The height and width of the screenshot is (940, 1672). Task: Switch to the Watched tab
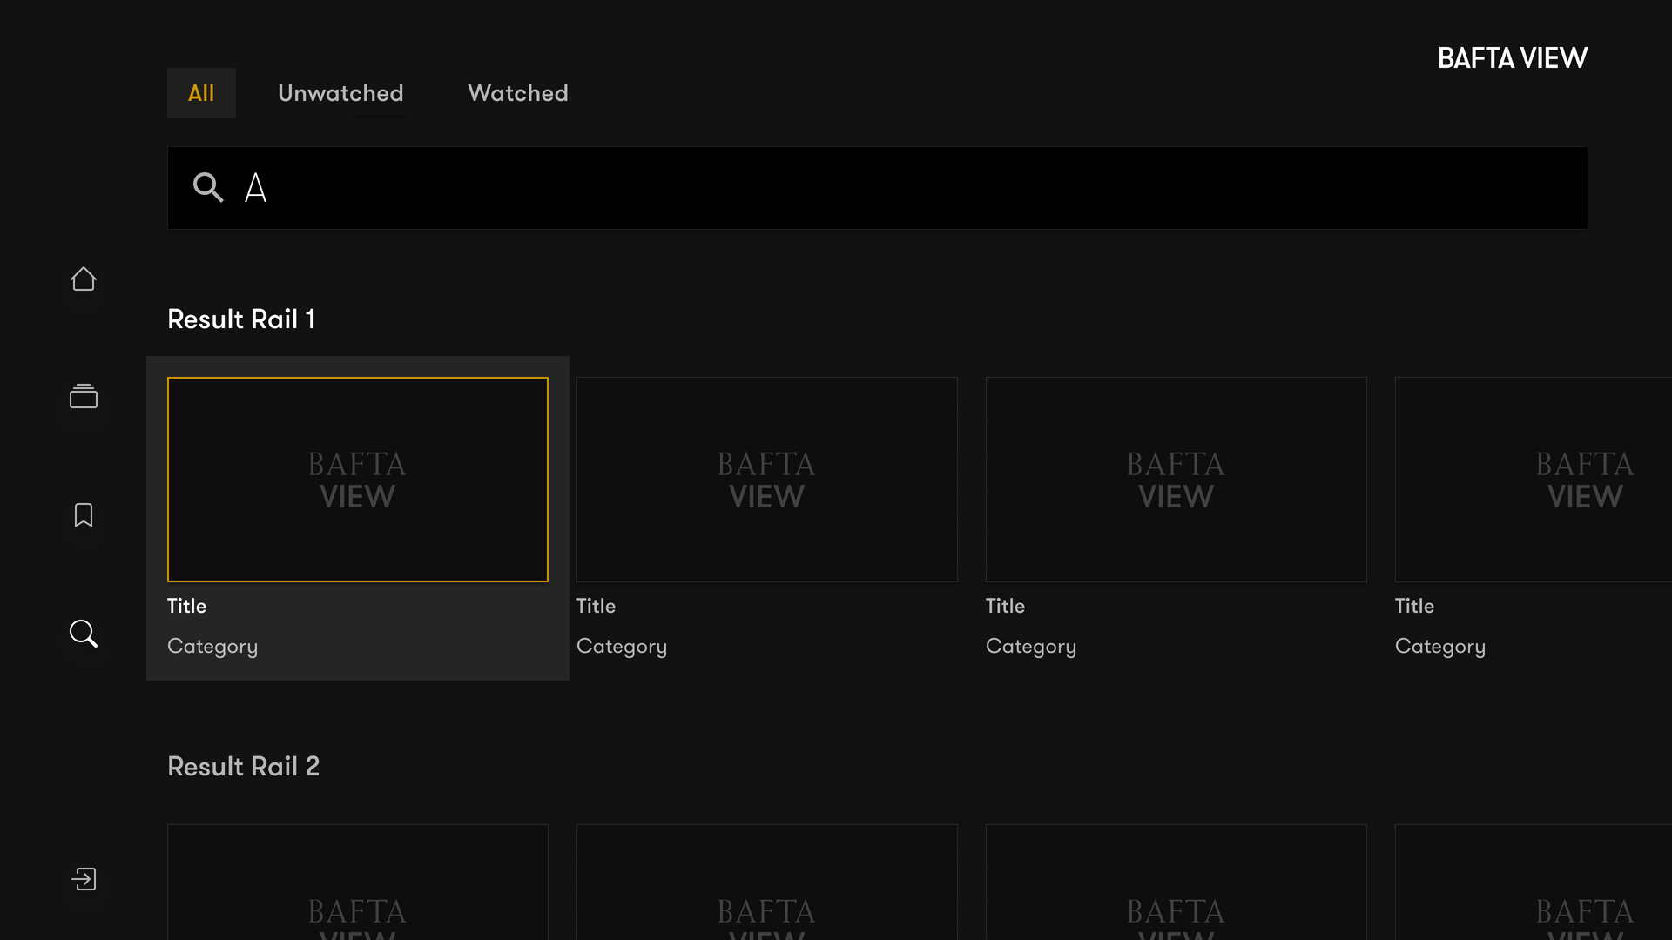(x=517, y=93)
